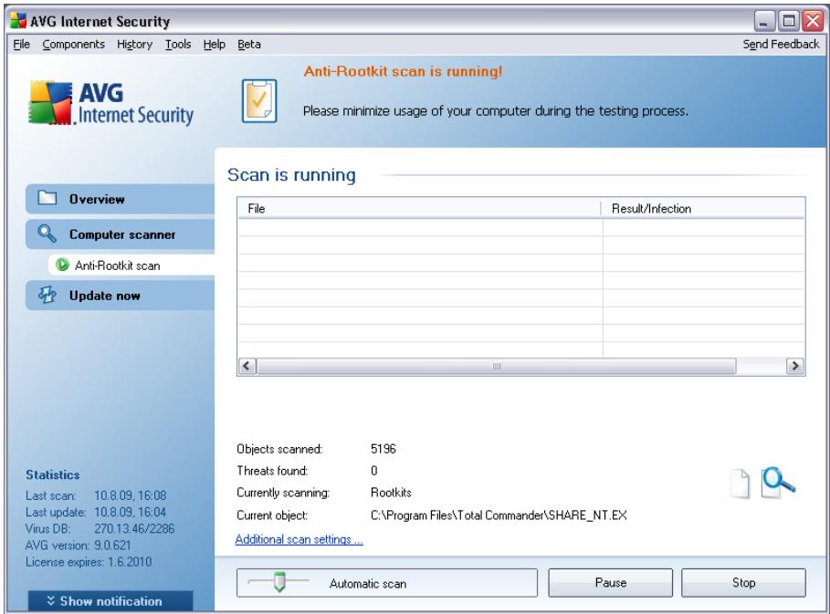The width and height of the screenshot is (830, 614).
Task: Click the Last update date 10.8.09, 16:04
Action: click(131, 512)
